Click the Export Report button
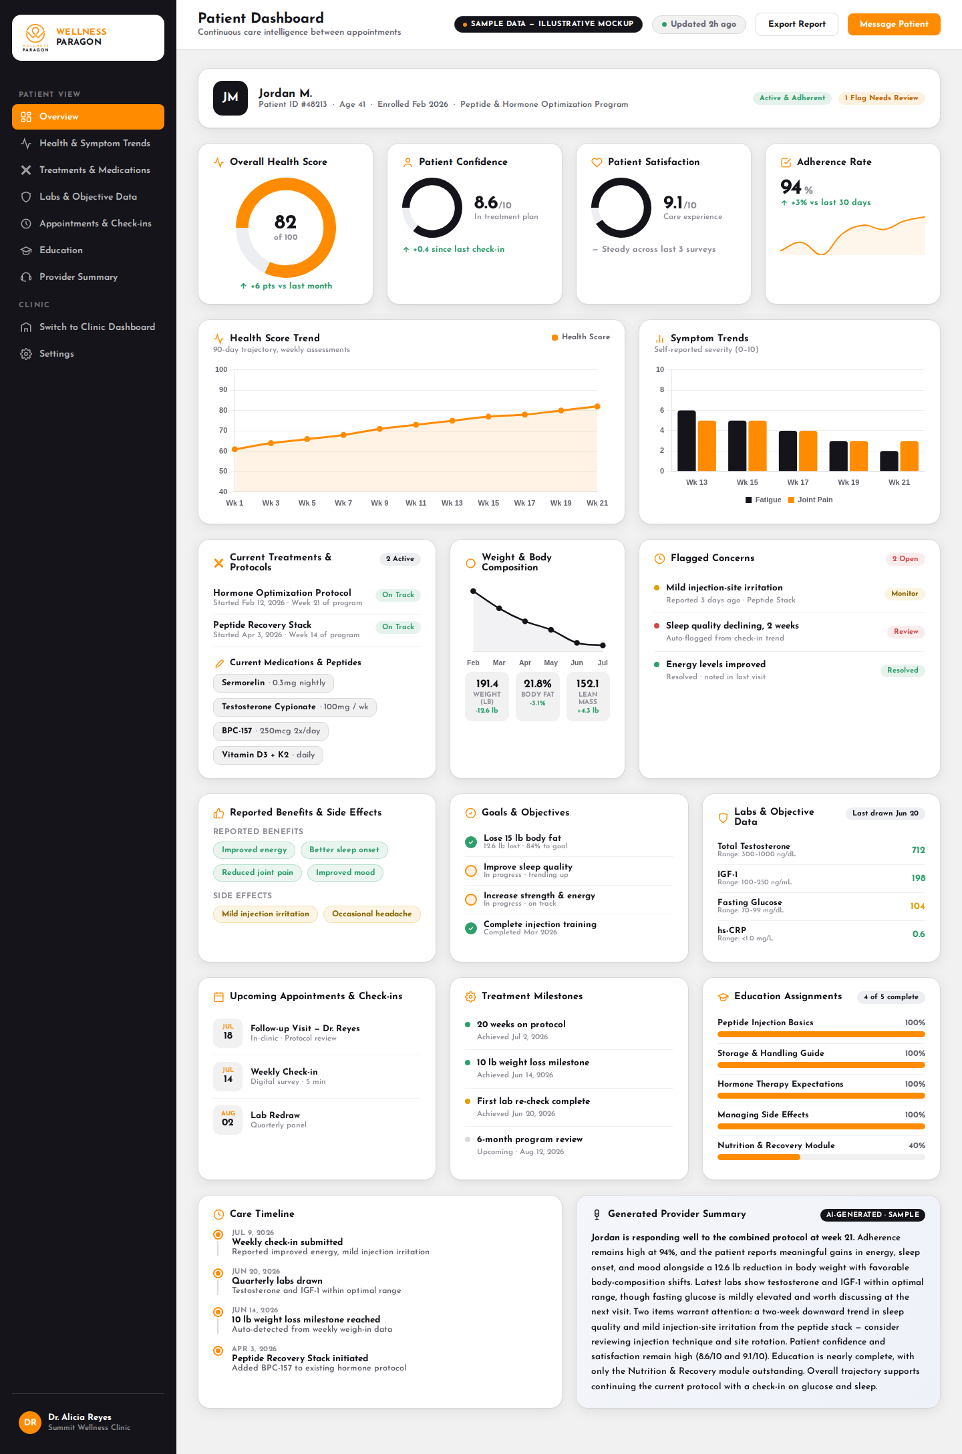962x1454 pixels. (x=797, y=24)
